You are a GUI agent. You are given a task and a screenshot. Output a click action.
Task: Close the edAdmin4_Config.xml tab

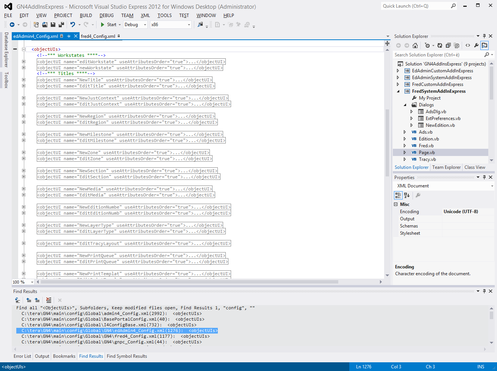(75, 36)
